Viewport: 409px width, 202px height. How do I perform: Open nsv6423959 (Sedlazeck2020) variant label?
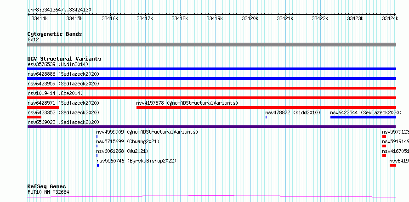[x=63, y=84]
